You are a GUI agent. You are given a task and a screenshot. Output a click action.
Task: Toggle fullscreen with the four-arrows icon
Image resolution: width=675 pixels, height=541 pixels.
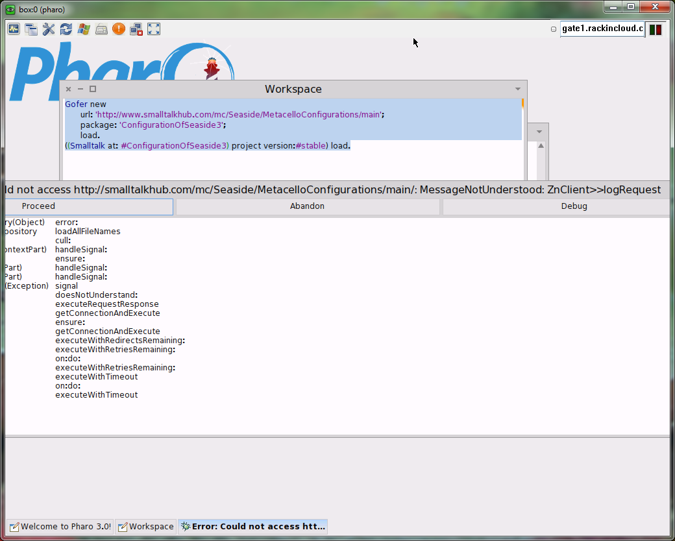[x=154, y=29]
